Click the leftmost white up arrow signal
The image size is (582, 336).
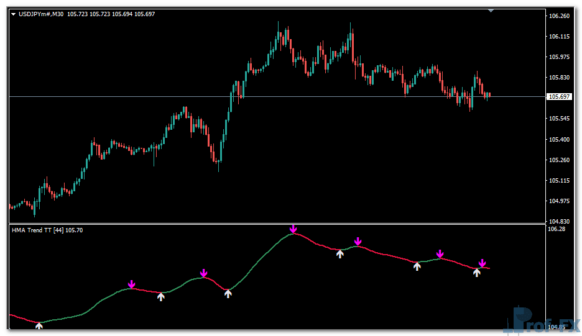pyautogui.click(x=39, y=325)
